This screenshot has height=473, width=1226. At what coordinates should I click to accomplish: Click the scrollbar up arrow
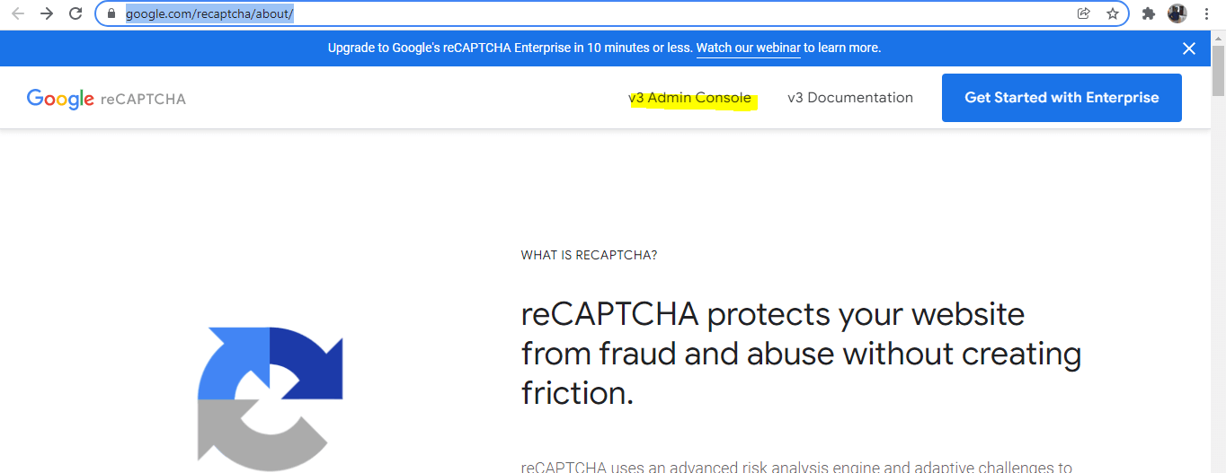(1218, 37)
